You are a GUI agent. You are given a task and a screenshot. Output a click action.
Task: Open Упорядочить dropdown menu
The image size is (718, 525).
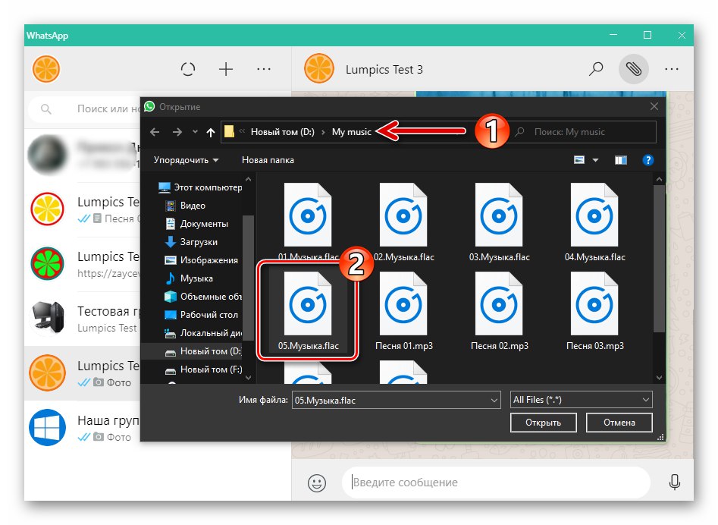(x=186, y=160)
